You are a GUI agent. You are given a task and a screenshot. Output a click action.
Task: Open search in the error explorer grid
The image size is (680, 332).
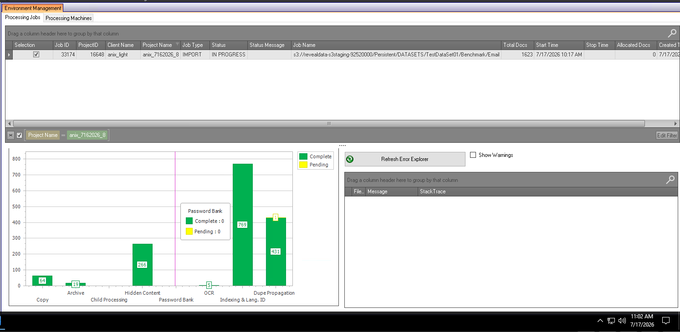click(x=670, y=180)
